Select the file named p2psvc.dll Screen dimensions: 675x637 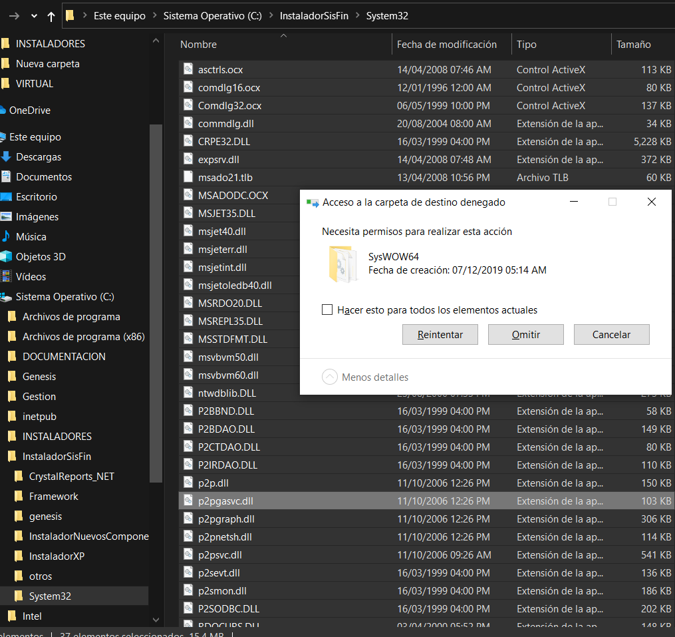220,554
